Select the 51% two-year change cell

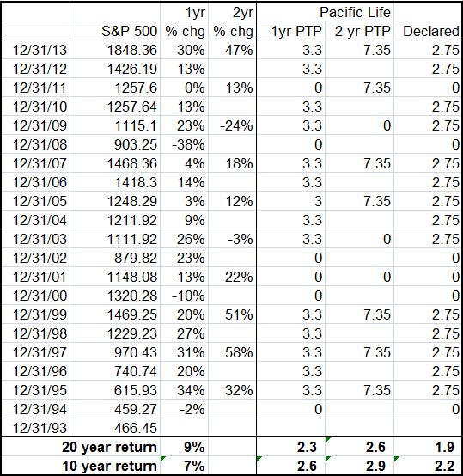(233, 314)
